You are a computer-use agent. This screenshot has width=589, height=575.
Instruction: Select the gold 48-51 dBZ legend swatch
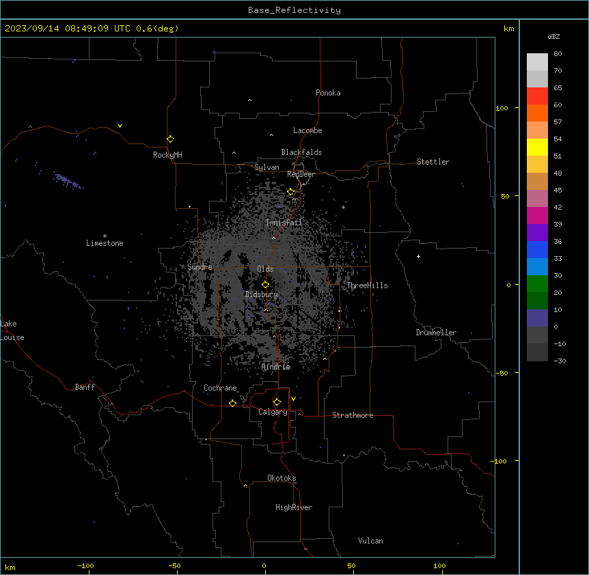click(537, 165)
